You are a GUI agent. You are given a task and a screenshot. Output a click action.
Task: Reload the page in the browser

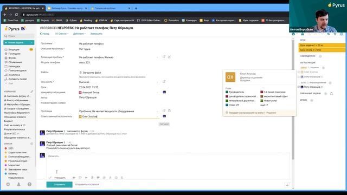point(16,15)
